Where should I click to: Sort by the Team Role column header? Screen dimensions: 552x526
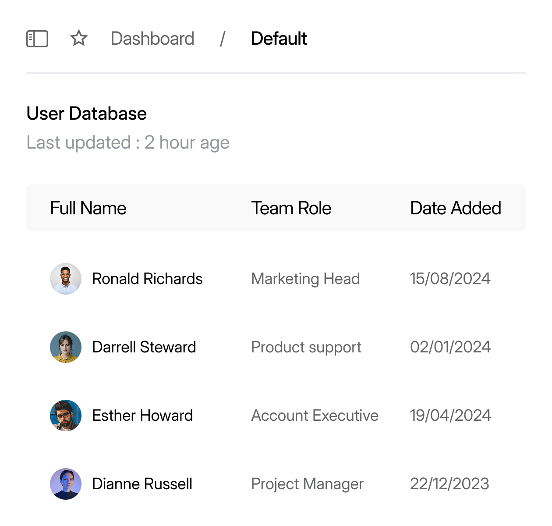point(291,208)
